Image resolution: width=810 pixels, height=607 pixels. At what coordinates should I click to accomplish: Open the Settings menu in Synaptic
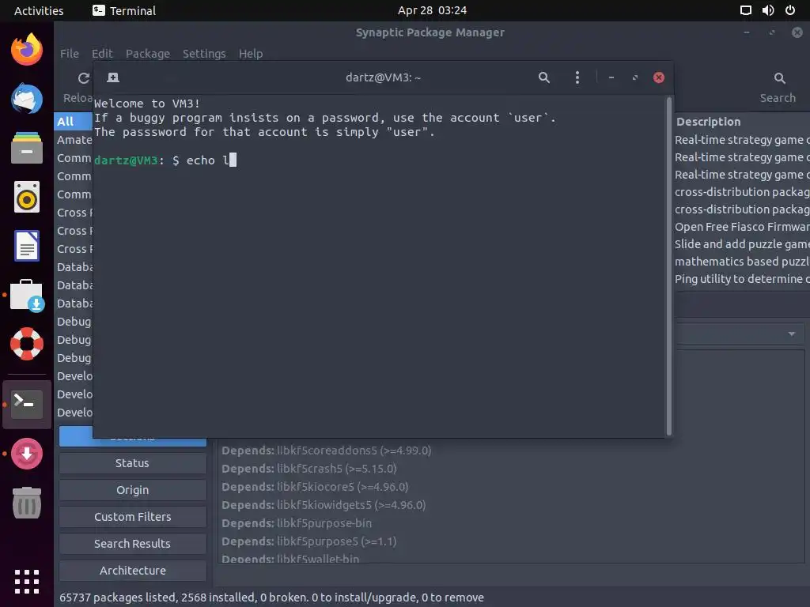click(x=204, y=54)
